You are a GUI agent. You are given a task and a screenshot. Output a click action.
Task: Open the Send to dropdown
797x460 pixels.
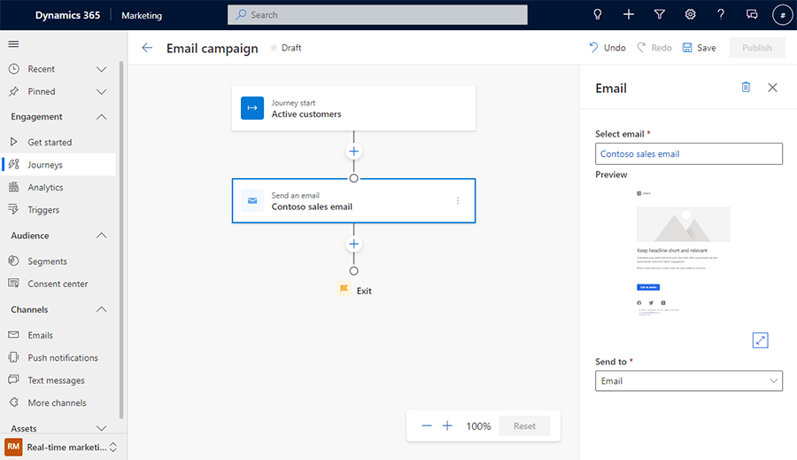click(689, 381)
